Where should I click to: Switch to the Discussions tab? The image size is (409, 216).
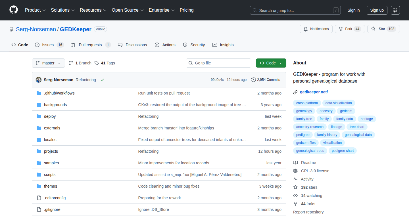(x=132, y=45)
